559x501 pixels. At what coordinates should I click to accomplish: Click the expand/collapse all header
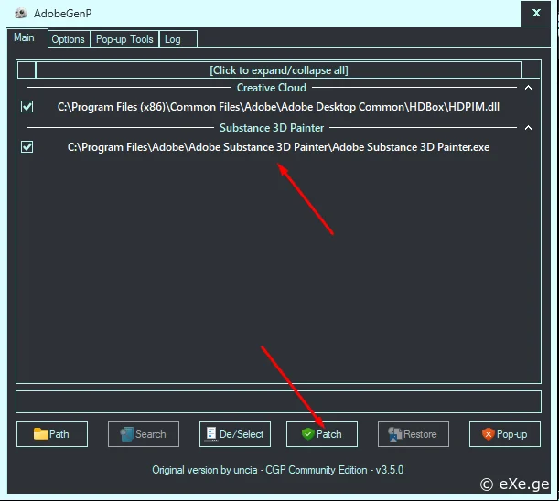pyautogui.click(x=279, y=70)
